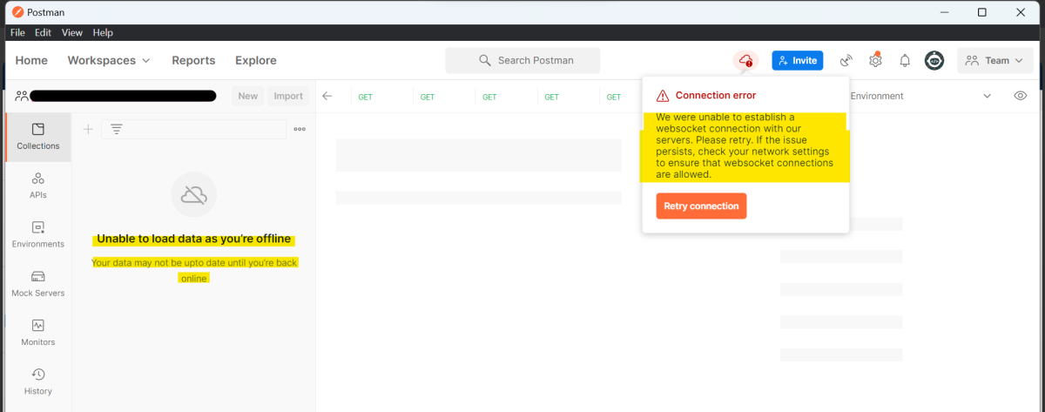The width and height of the screenshot is (1045, 412).
Task: Click the Search Postman field
Action: point(522,60)
